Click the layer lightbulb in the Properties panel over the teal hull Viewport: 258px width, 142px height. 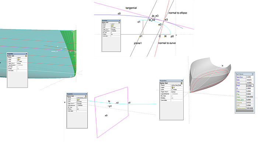[18, 60]
